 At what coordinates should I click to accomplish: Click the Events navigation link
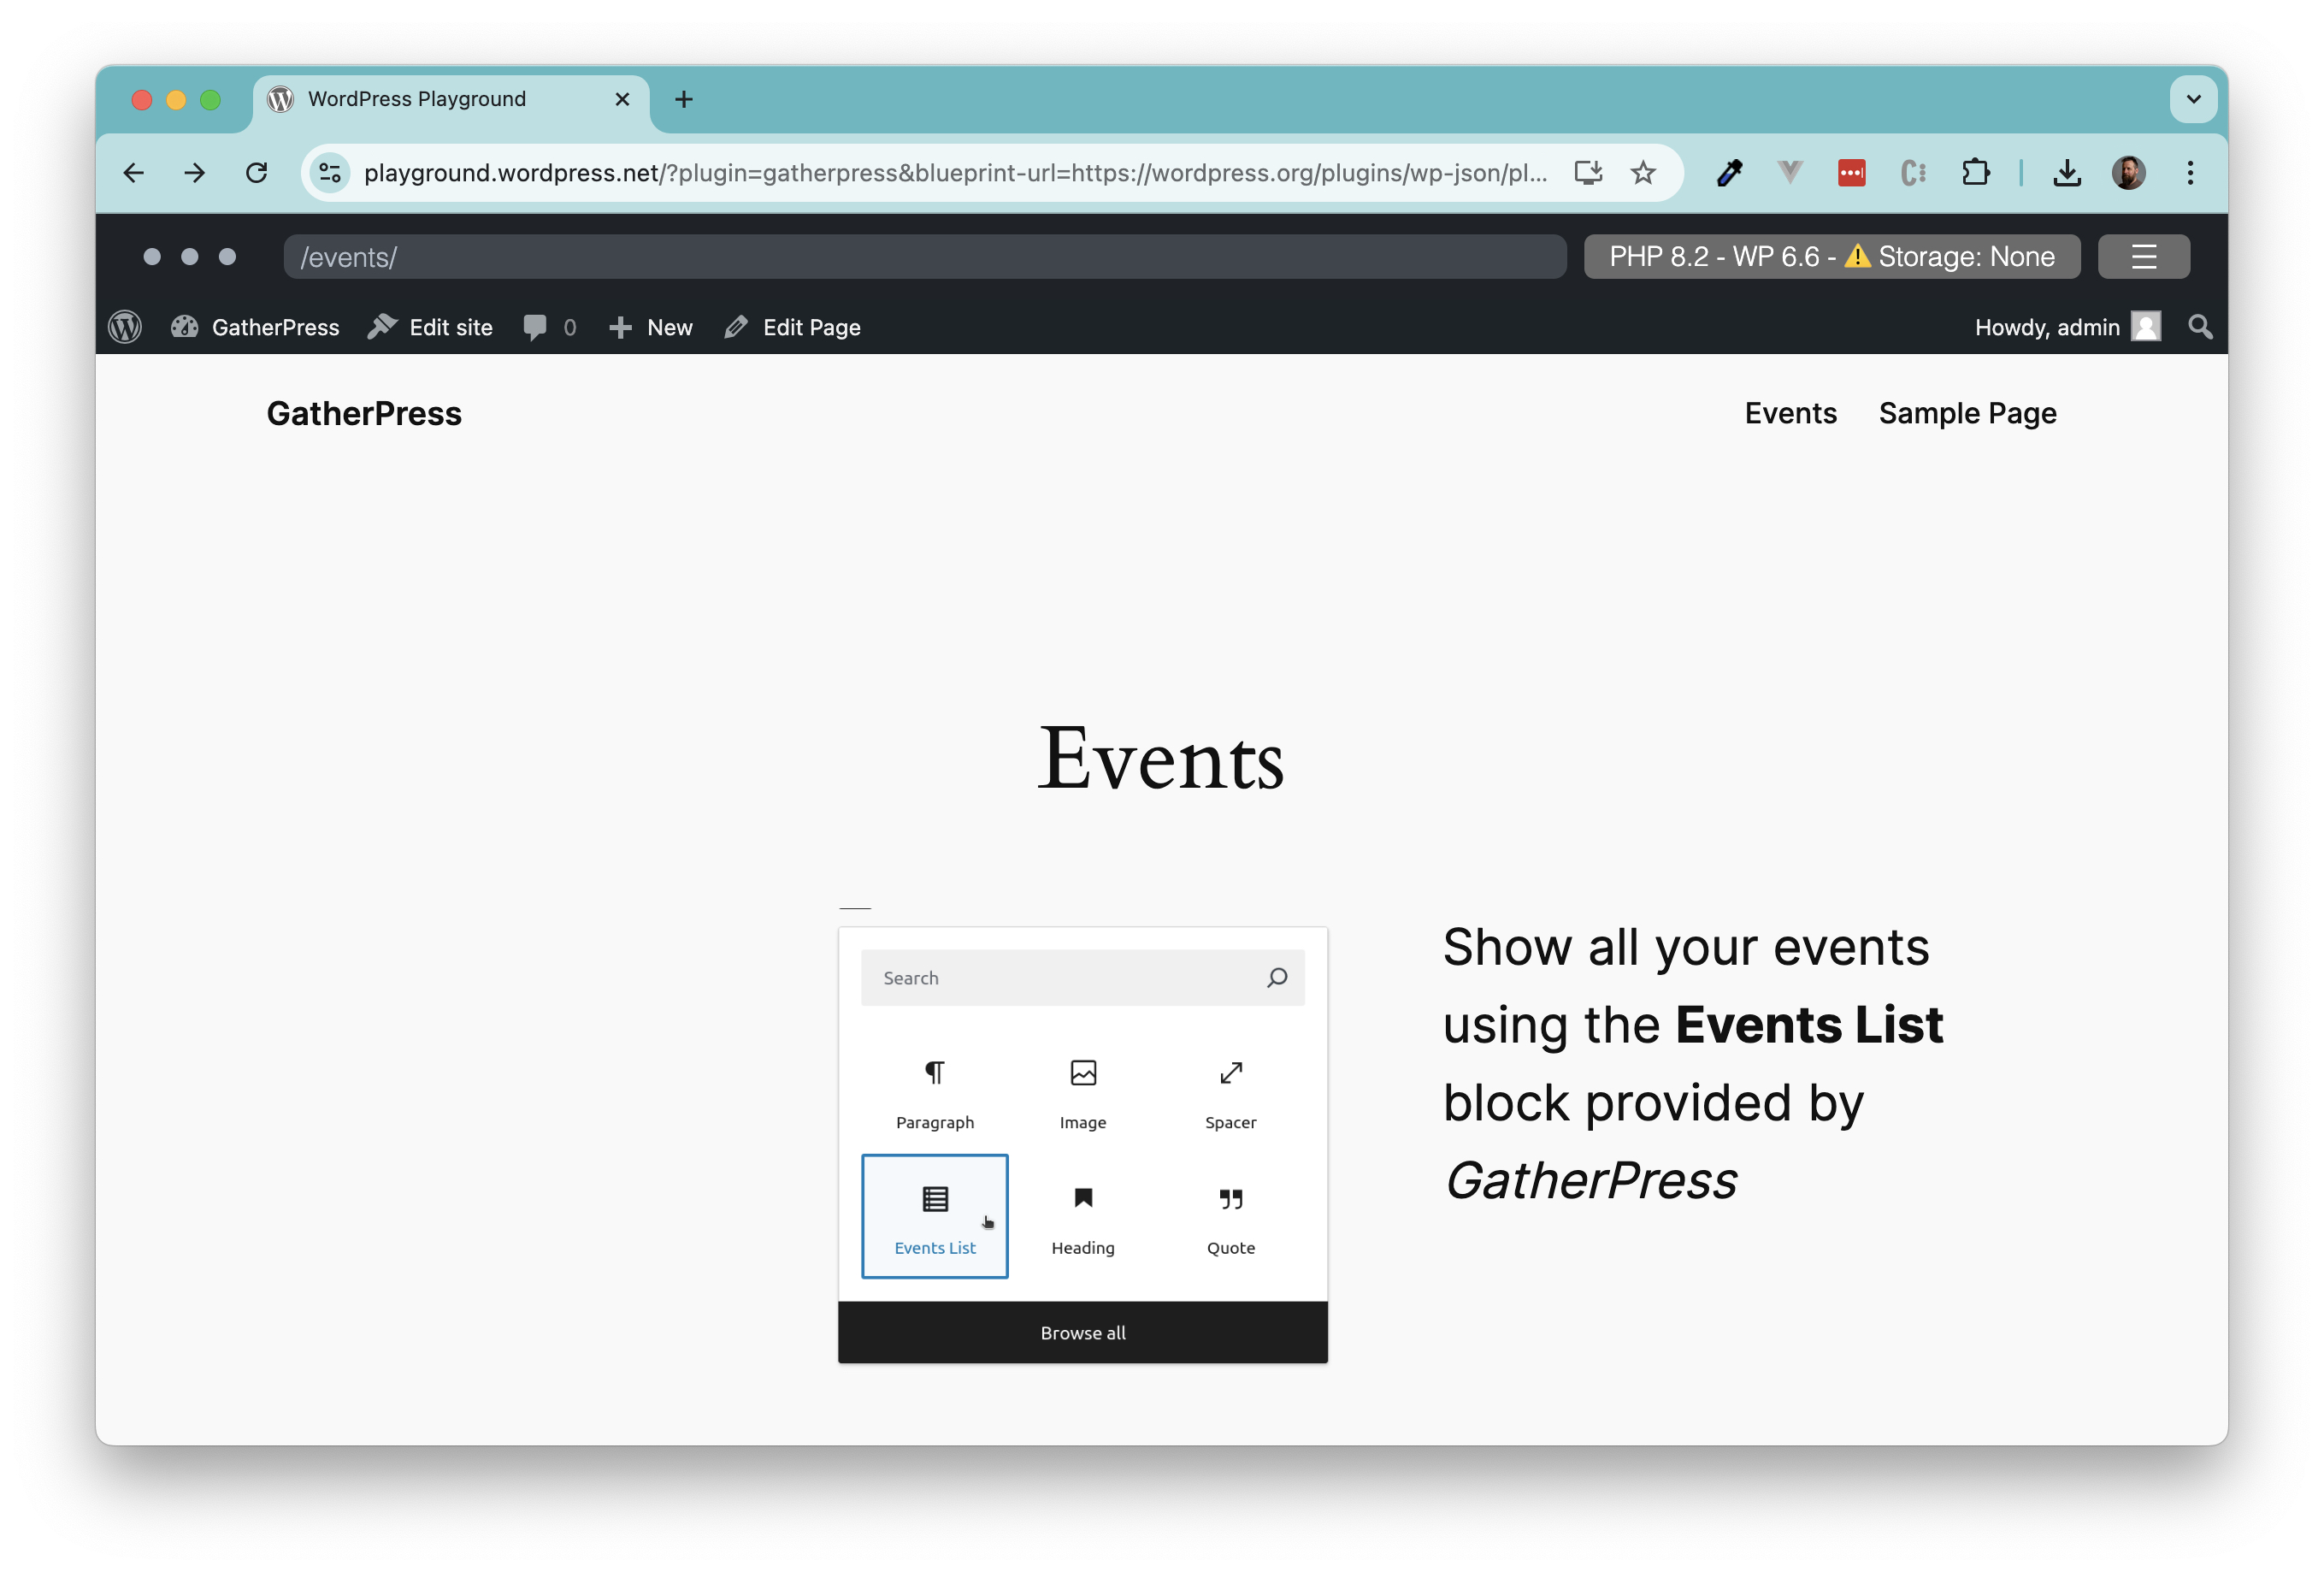(x=1789, y=412)
